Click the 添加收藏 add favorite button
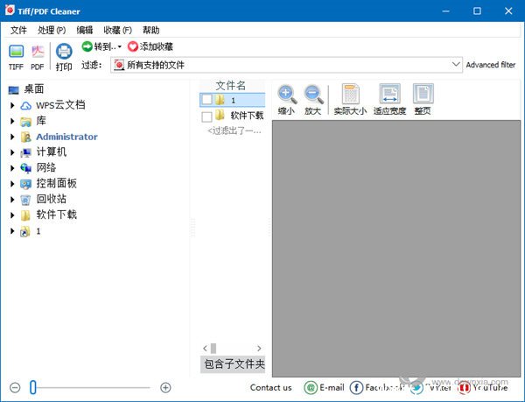Viewport: 525px width, 402px height. [x=150, y=46]
